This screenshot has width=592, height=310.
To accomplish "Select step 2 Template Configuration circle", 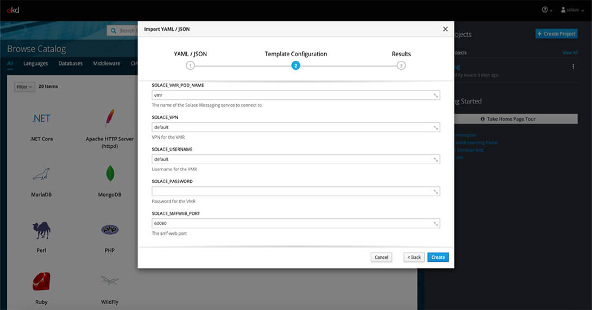I will point(295,66).
